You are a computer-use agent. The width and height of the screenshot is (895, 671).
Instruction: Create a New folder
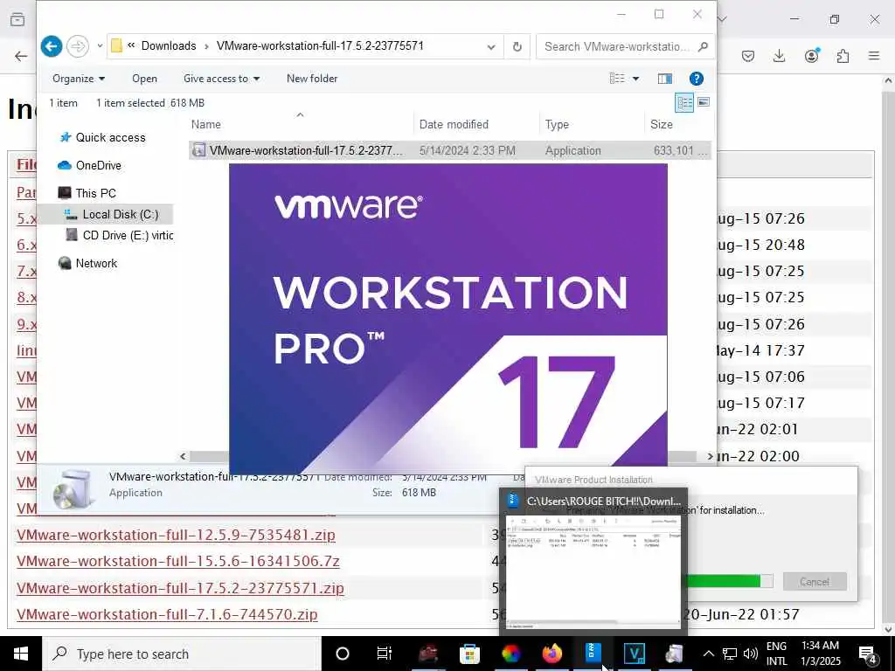pyautogui.click(x=312, y=79)
